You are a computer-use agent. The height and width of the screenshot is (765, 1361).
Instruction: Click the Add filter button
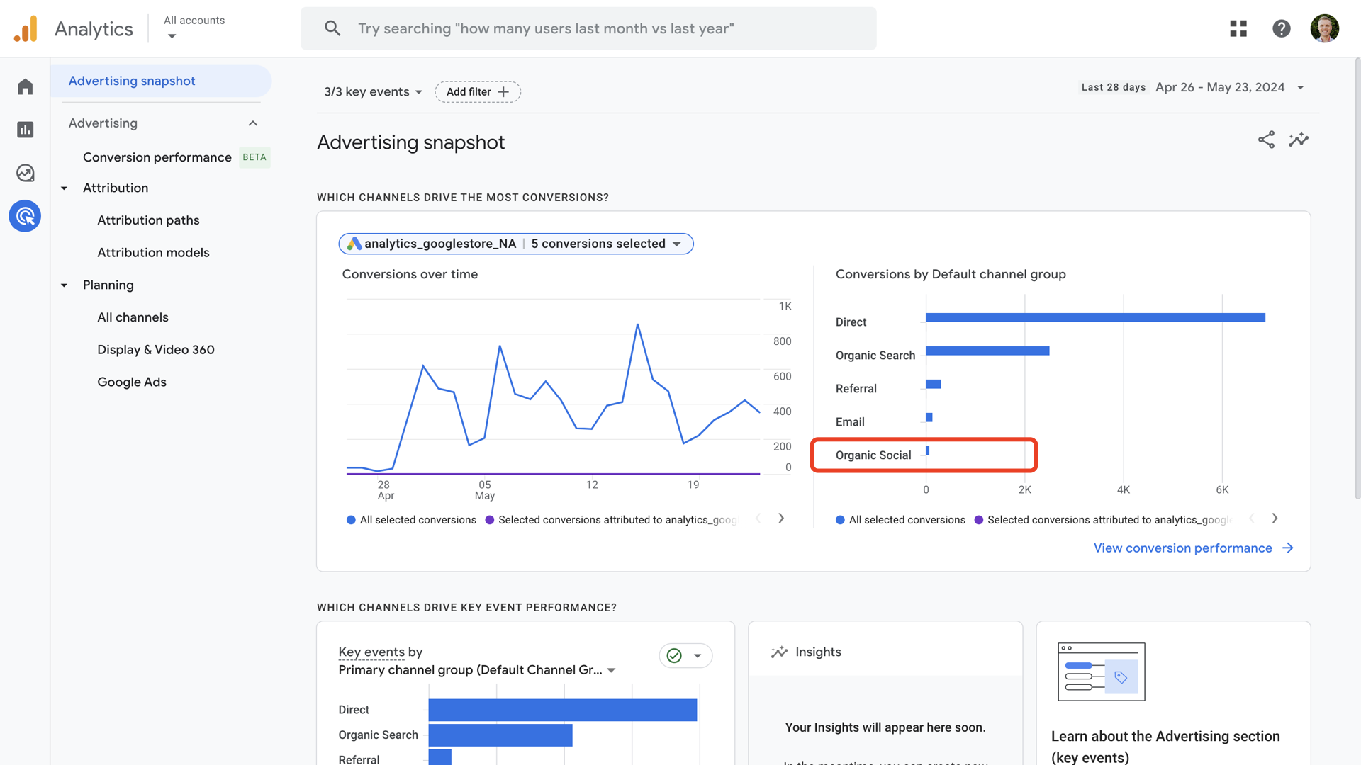point(478,91)
